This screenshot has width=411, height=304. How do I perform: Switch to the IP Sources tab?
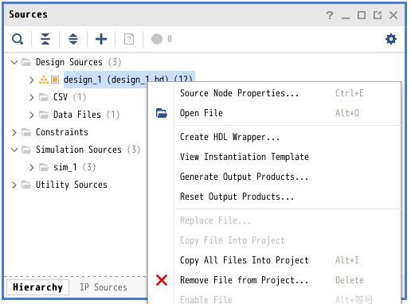pyautogui.click(x=104, y=287)
